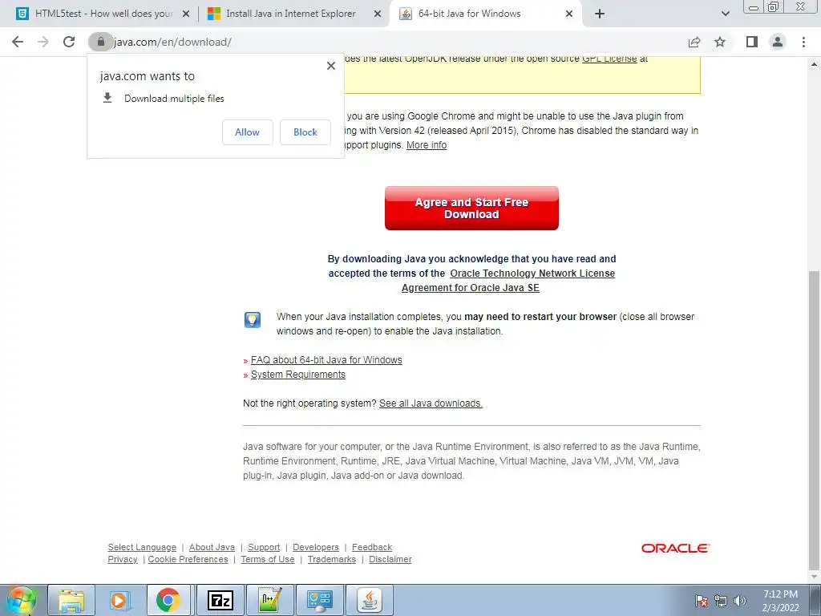Open Privacy footer link
Viewport: 821px width, 616px height.
(123, 559)
